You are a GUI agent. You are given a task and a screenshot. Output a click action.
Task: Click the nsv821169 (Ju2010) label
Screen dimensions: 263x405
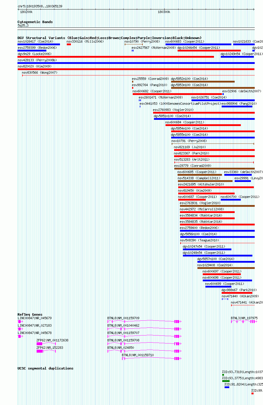pos(190,147)
